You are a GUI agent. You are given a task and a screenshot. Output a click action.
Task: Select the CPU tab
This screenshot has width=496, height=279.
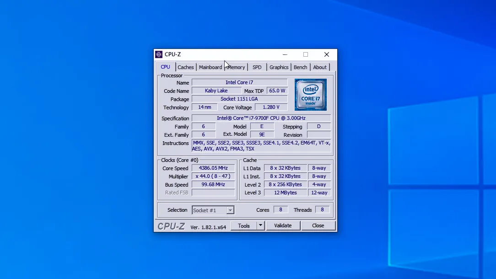point(165,67)
